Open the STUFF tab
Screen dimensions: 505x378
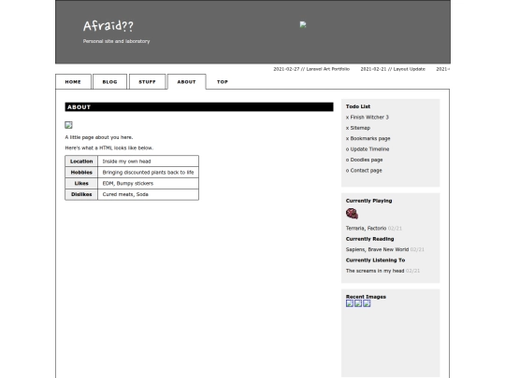point(147,82)
